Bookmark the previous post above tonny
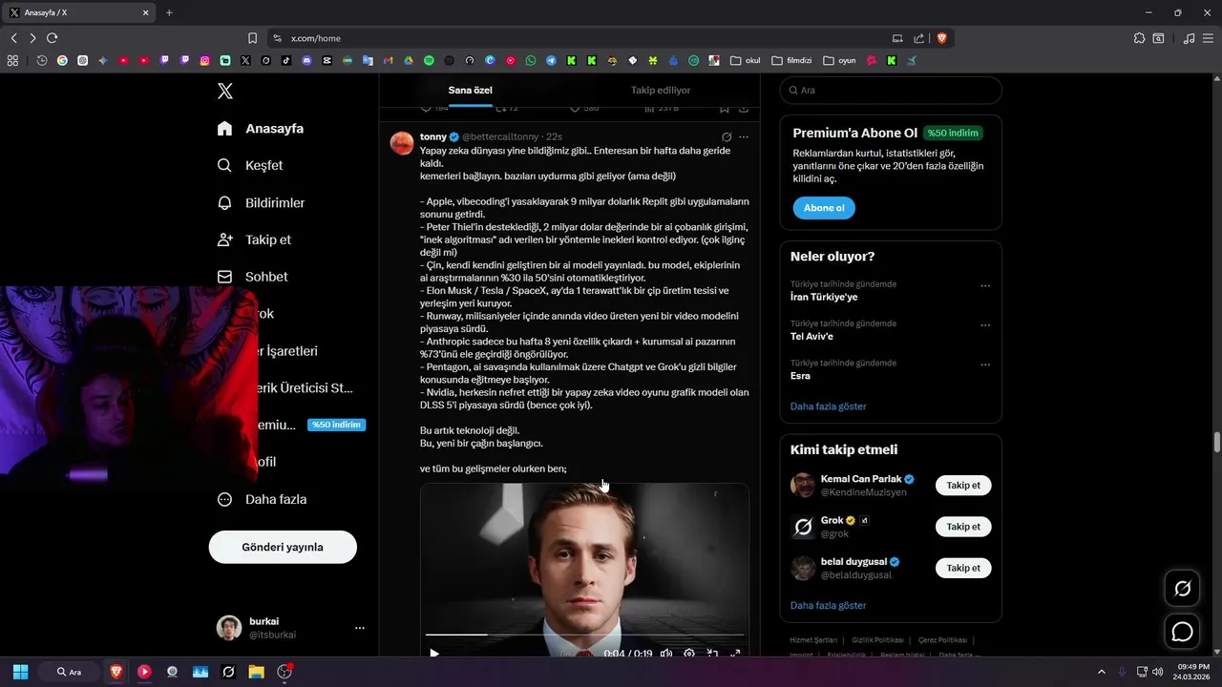 725,109
